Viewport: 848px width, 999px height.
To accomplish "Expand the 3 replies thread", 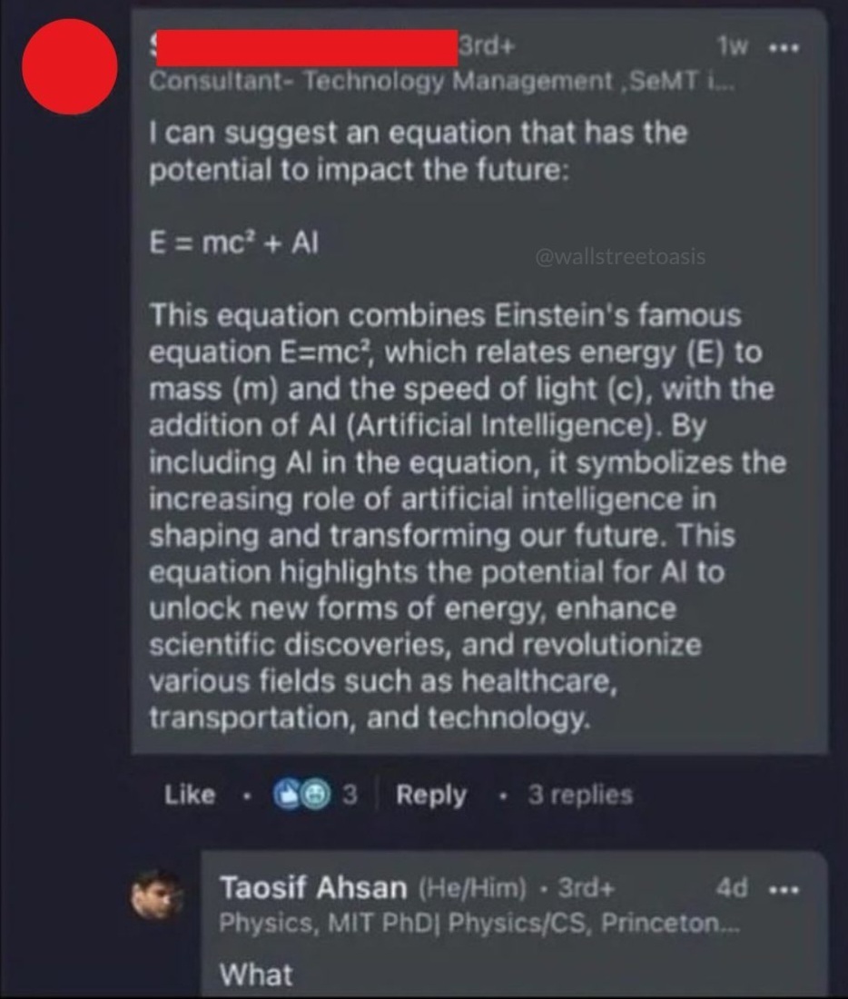I will click(579, 796).
